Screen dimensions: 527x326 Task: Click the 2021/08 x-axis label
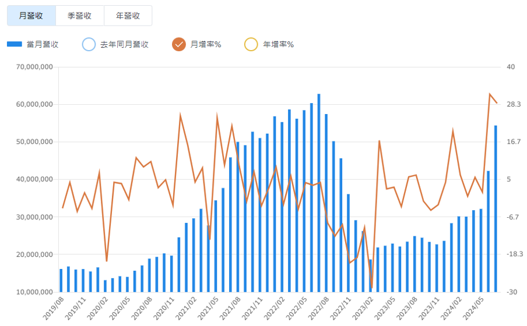pos(230,307)
